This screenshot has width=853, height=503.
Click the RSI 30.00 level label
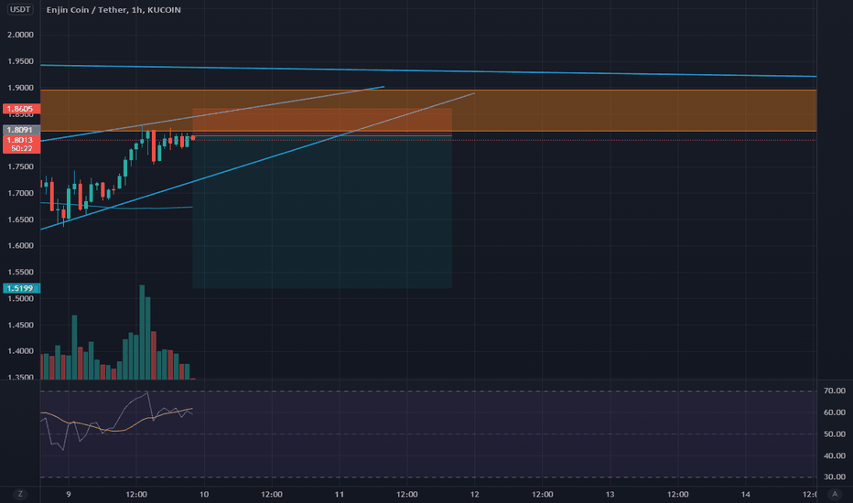click(835, 476)
